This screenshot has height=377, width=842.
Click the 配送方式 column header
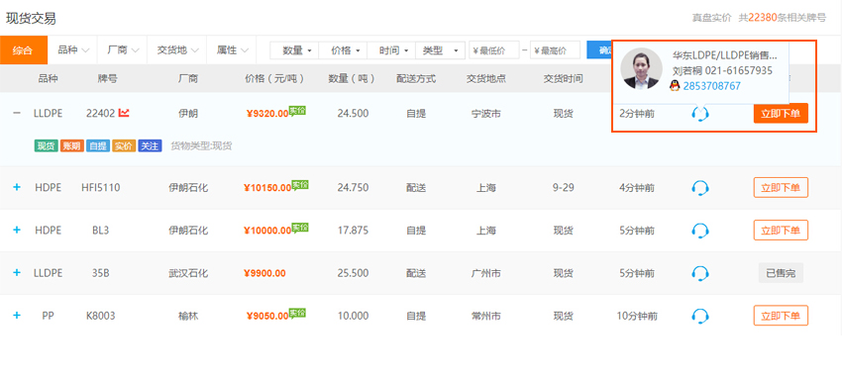pyautogui.click(x=416, y=79)
